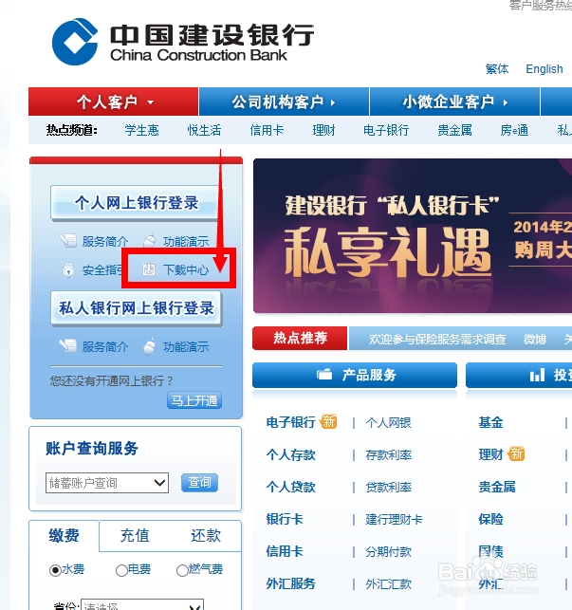Click the 个人网上银行登录 button
This screenshot has height=610, width=572.
pyautogui.click(x=136, y=203)
